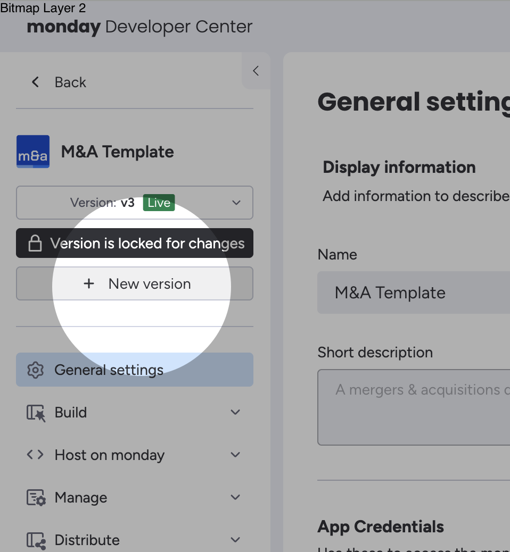Click the Back link text
The height and width of the screenshot is (552, 510).
(70, 82)
